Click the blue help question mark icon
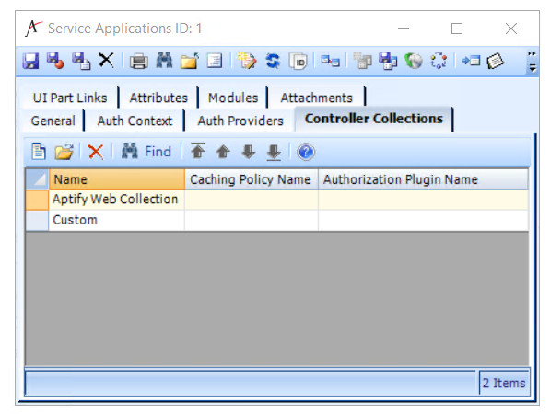 click(x=306, y=152)
